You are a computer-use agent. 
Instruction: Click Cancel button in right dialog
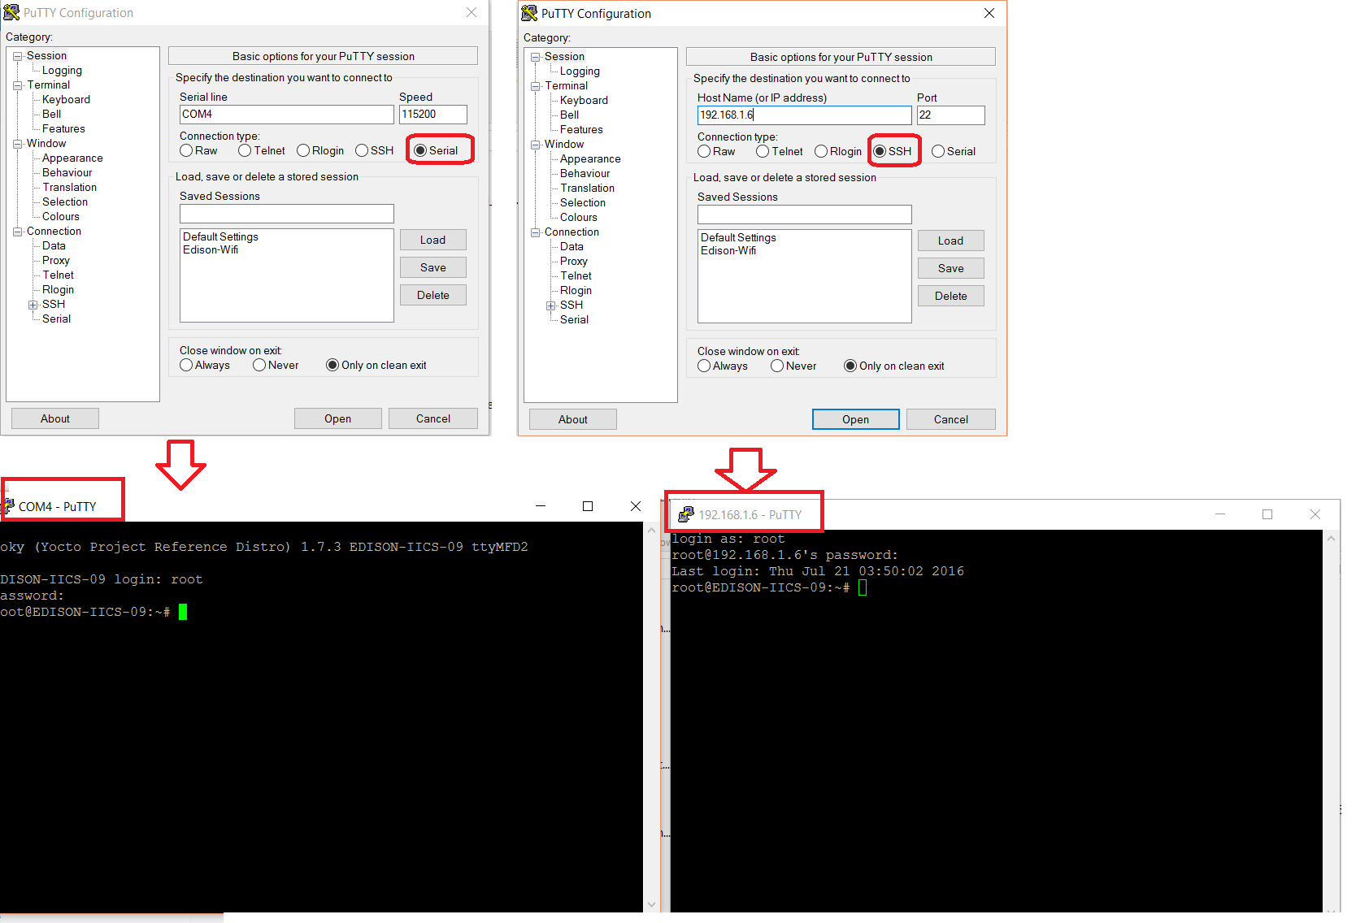point(951,419)
